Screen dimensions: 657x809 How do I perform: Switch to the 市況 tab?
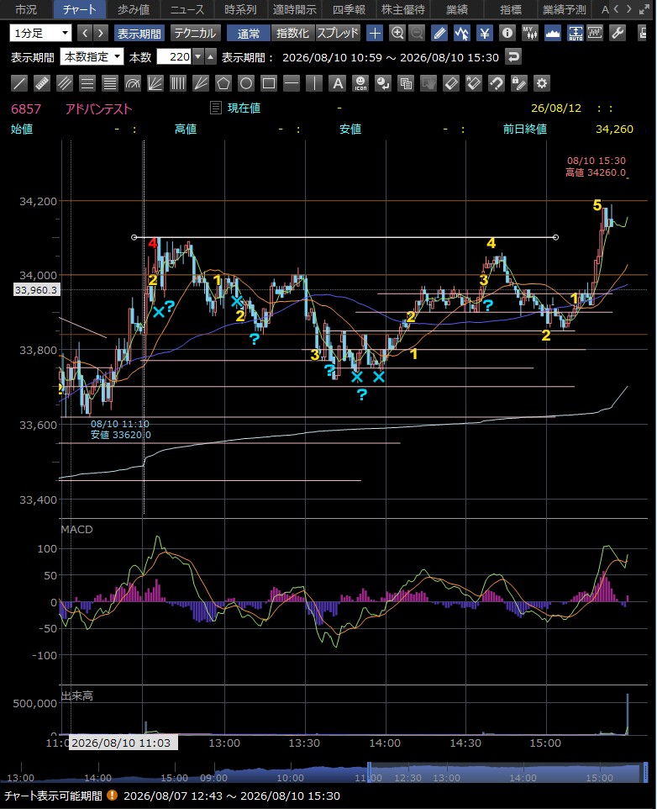tap(26, 9)
